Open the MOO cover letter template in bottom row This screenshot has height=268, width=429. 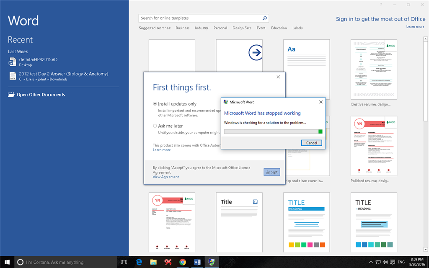click(x=172, y=222)
